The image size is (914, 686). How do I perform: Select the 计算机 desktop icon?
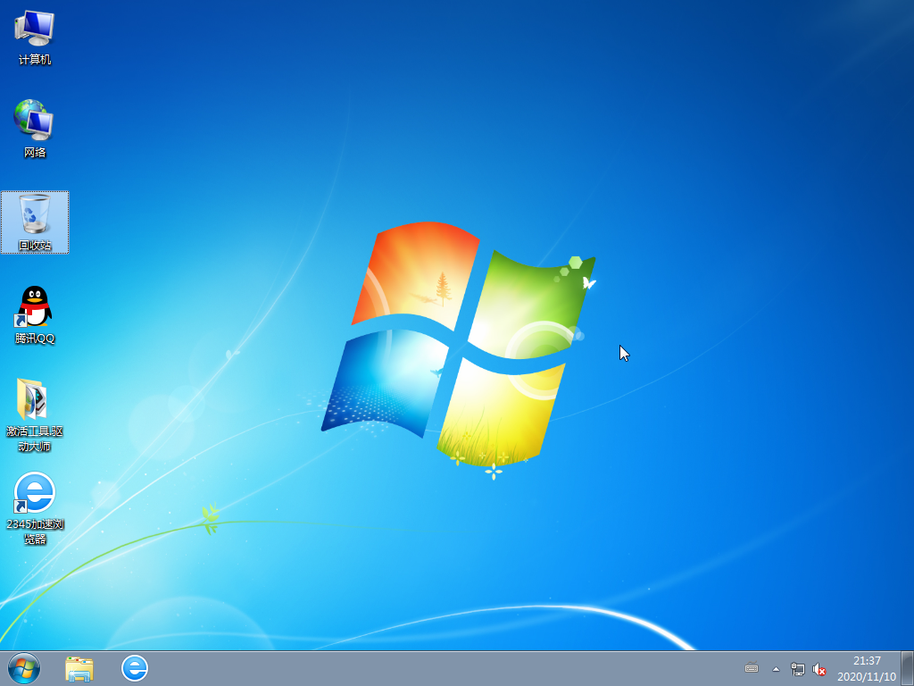tap(35, 38)
